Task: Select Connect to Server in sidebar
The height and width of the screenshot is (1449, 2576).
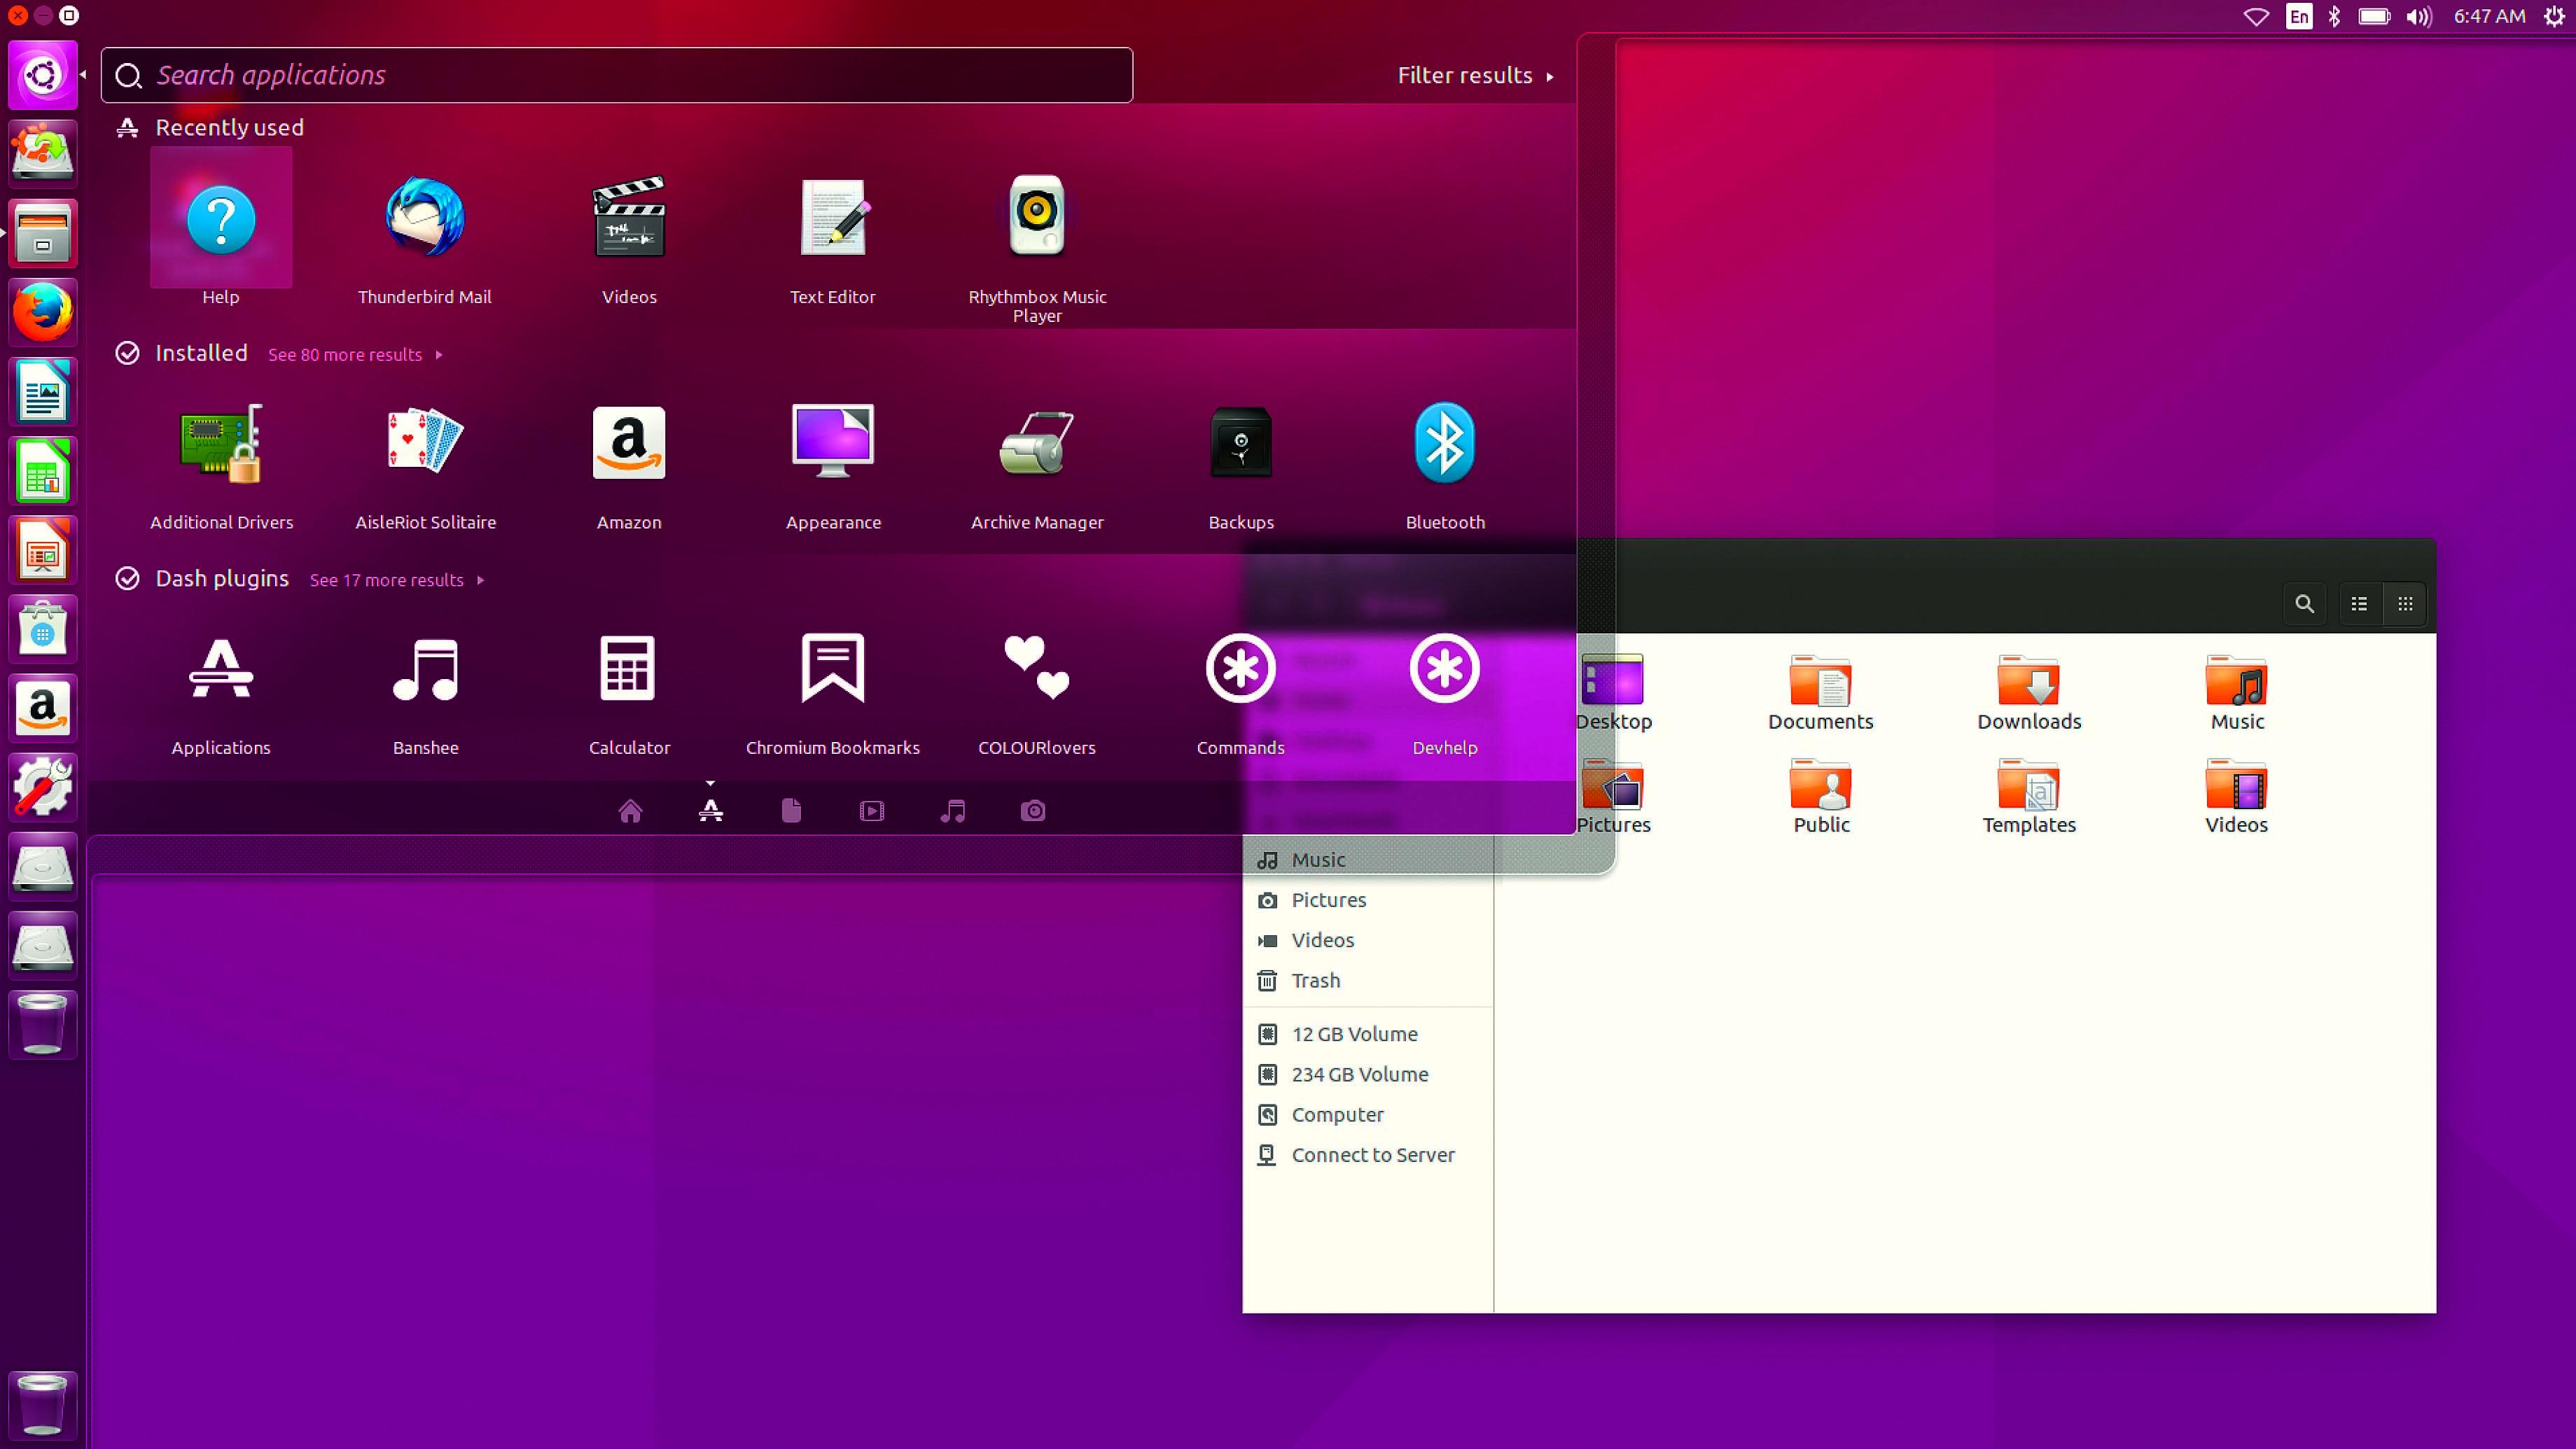Action: point(1372,1155)
